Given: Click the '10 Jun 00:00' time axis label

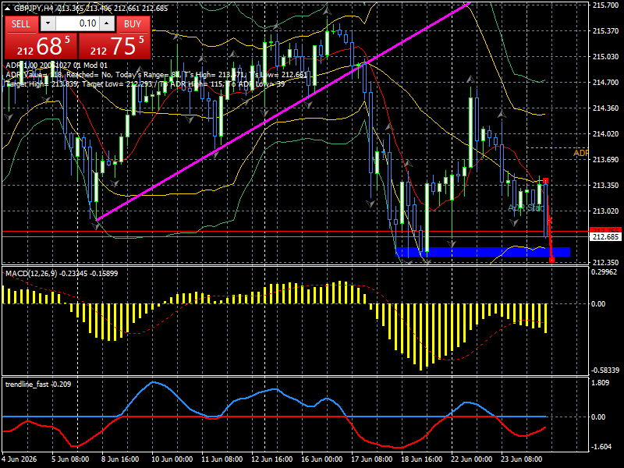Looking at the screenshot, I should (x=172, y=459).
